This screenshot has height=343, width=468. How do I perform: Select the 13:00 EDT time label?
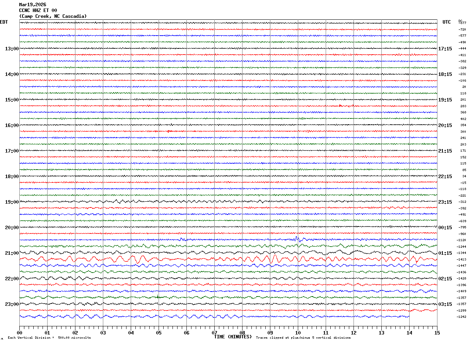tap(12, 49)
